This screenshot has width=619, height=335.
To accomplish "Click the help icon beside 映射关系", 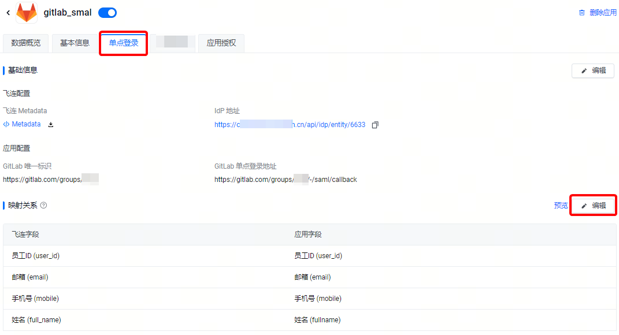I will tap(44, 205).
